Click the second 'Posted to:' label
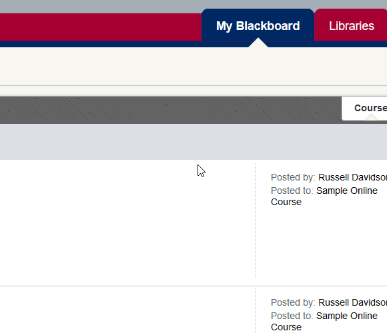 tap(292, 316)
